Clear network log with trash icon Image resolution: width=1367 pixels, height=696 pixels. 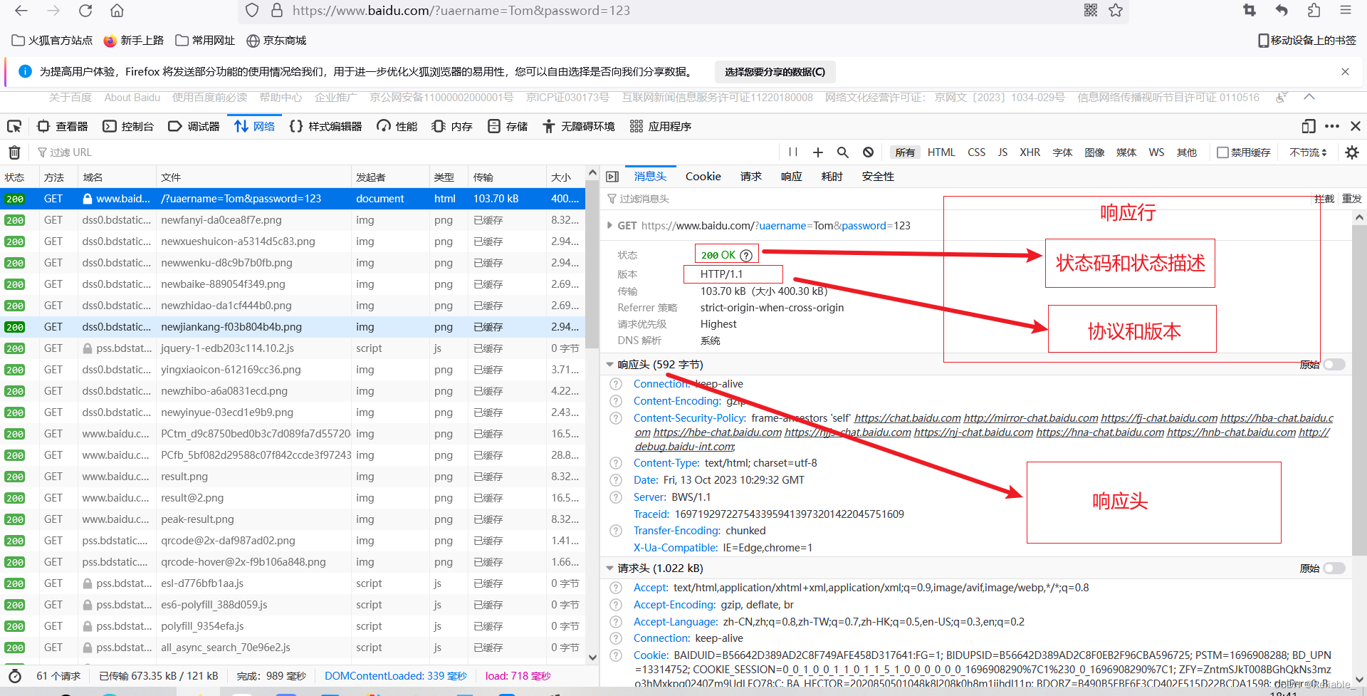pyautogui.click(x=14, y=152)
